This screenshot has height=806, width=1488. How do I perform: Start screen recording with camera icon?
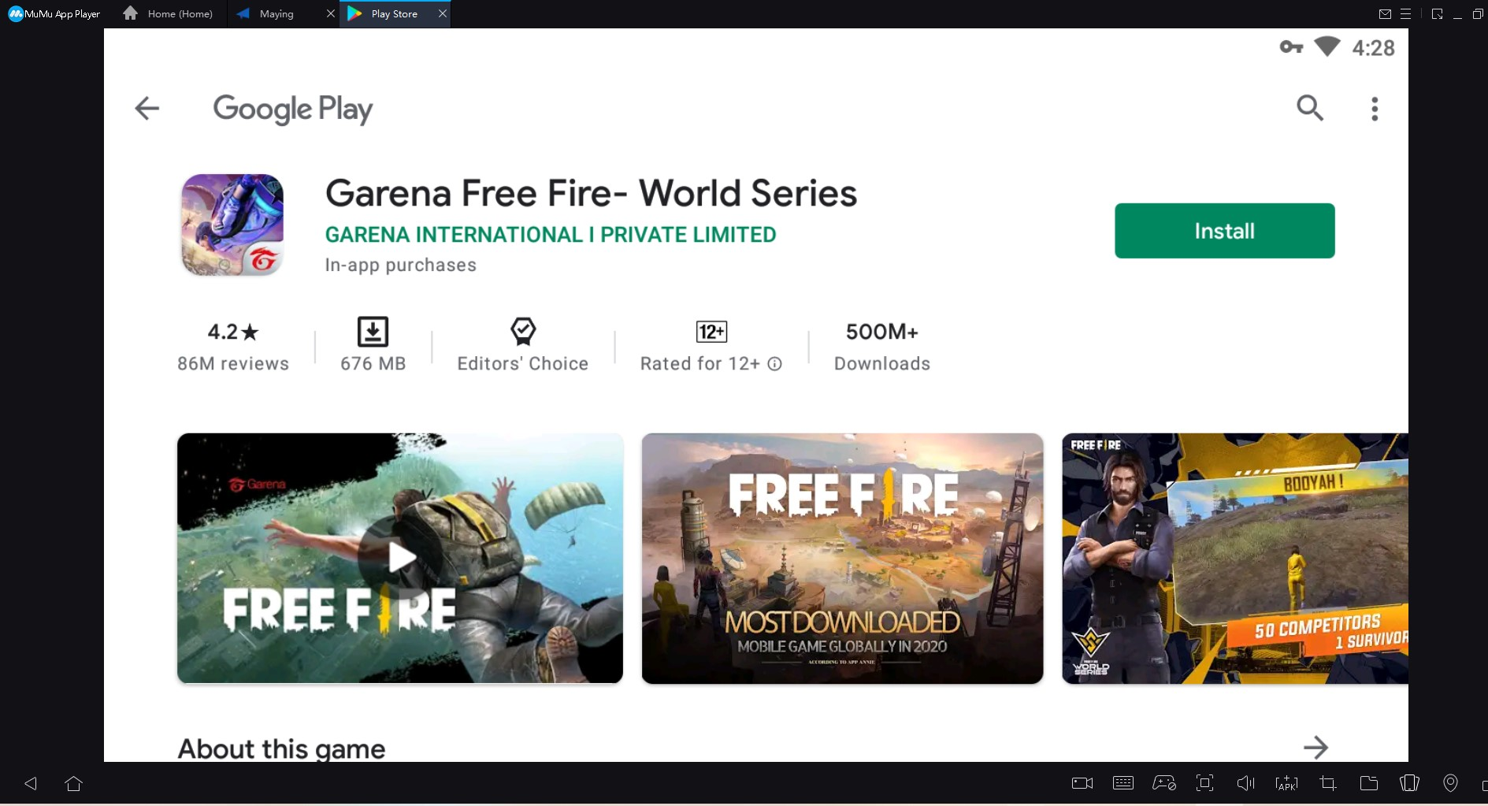(1082, 783)
